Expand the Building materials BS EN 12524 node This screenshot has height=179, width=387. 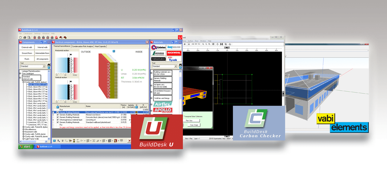point(151,73)
